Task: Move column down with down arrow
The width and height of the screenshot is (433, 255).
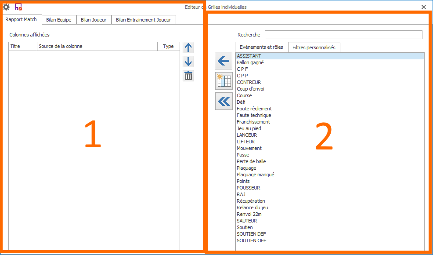Action: click(x=188, y=62)
